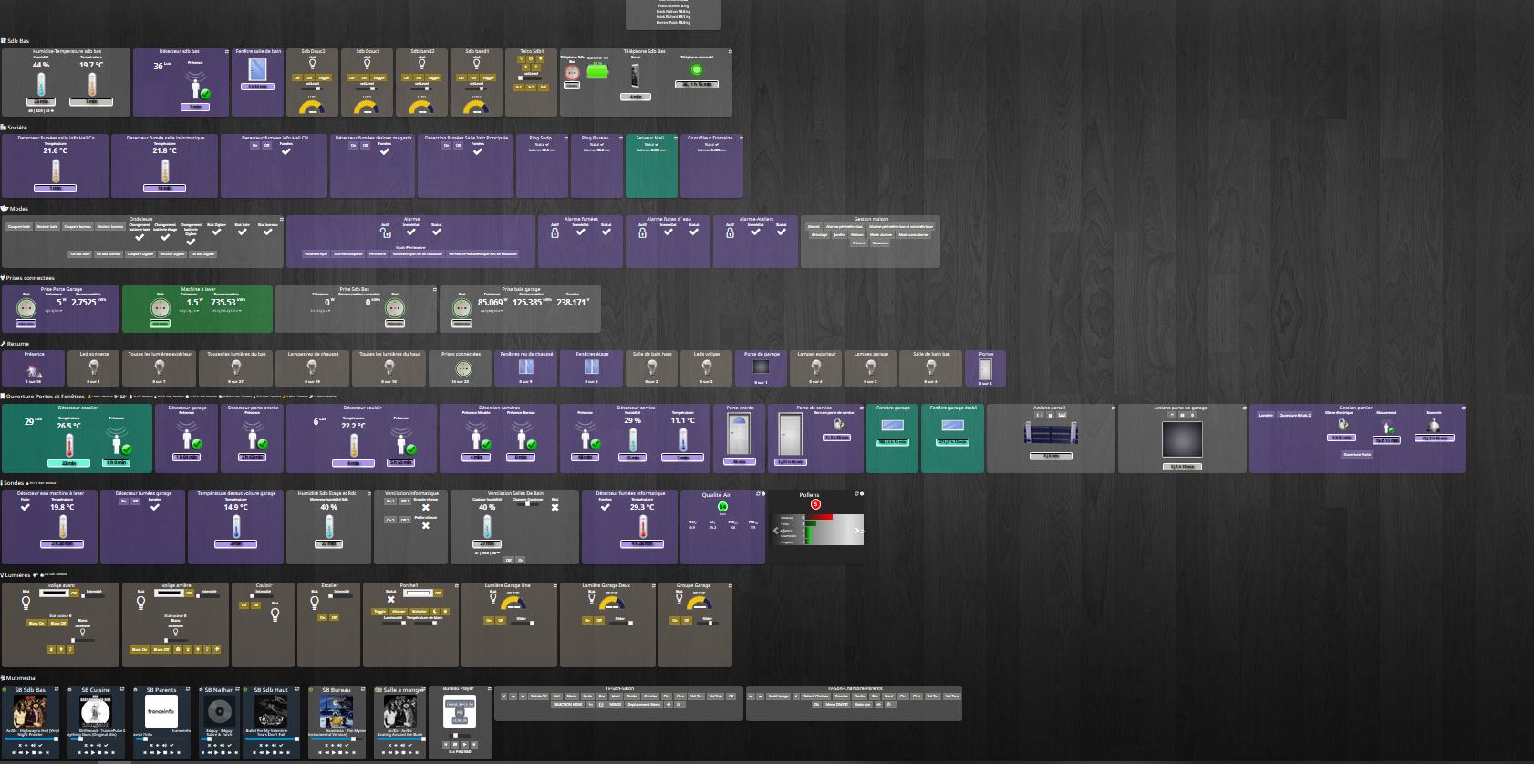Toggle the Alarme Actif lock
Screen dimensions: 1534x764
point(386,233)
